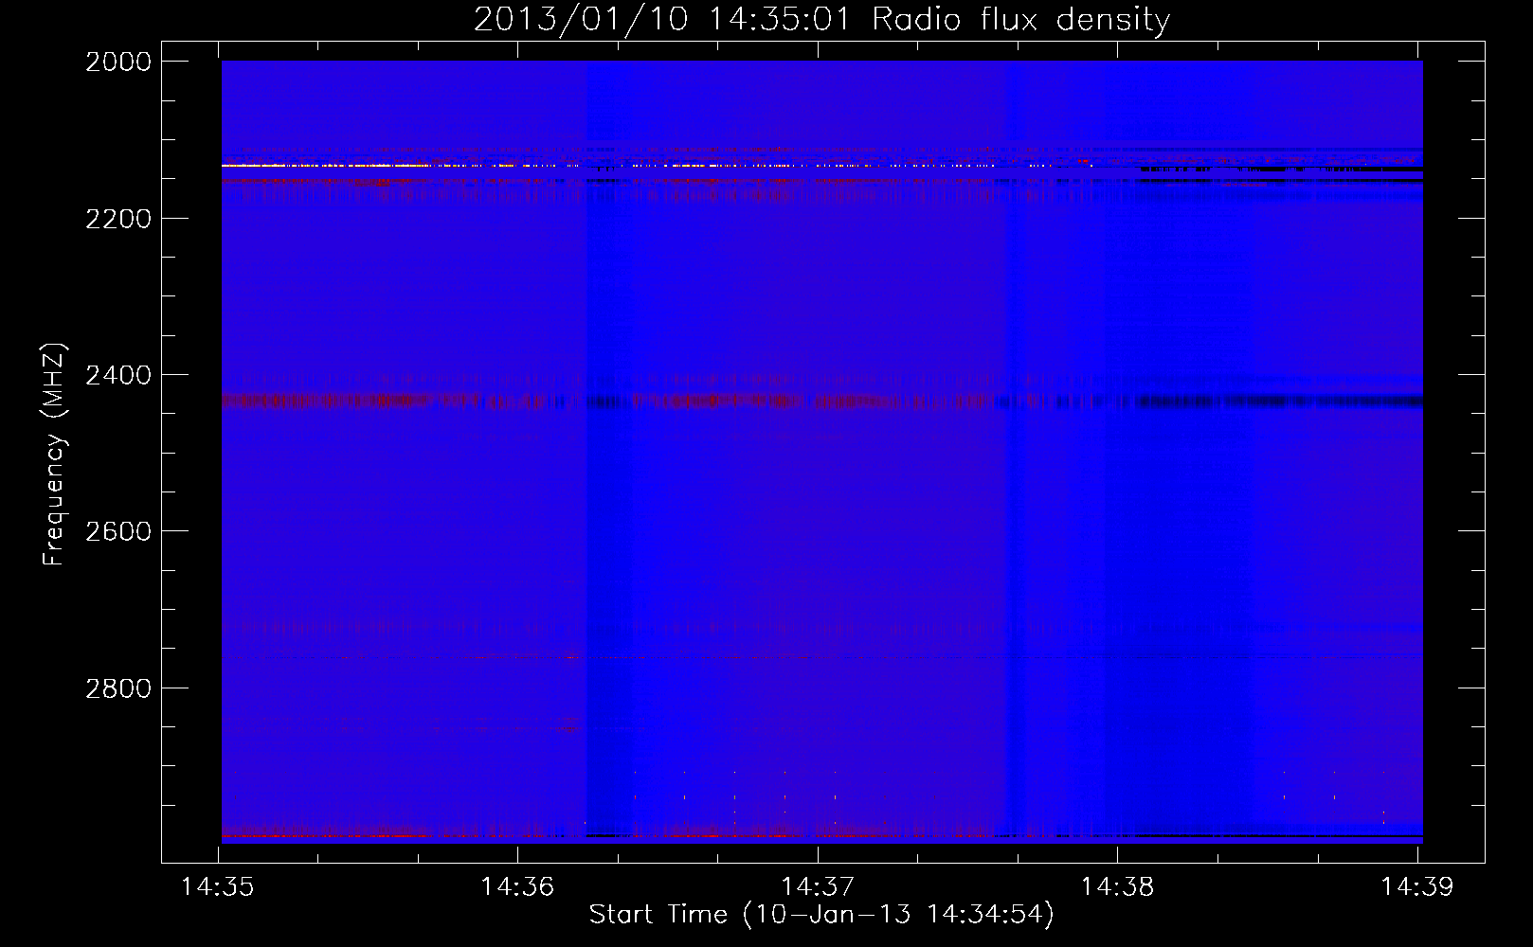Screen dimensions: 1533x947
Task: Click the 14:38 time tick label
Action: [1118, 887]
